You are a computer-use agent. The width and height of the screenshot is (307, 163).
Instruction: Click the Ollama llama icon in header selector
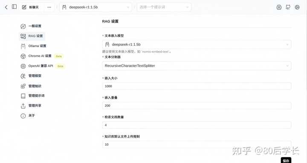pos(64,7)
